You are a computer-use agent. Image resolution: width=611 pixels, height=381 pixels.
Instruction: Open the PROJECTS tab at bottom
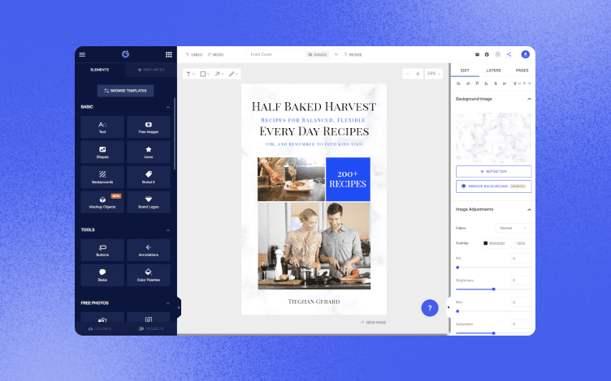(x=152, y=328)
